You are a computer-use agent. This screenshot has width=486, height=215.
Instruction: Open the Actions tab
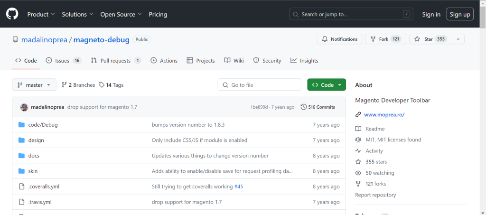tap(164, 61)
